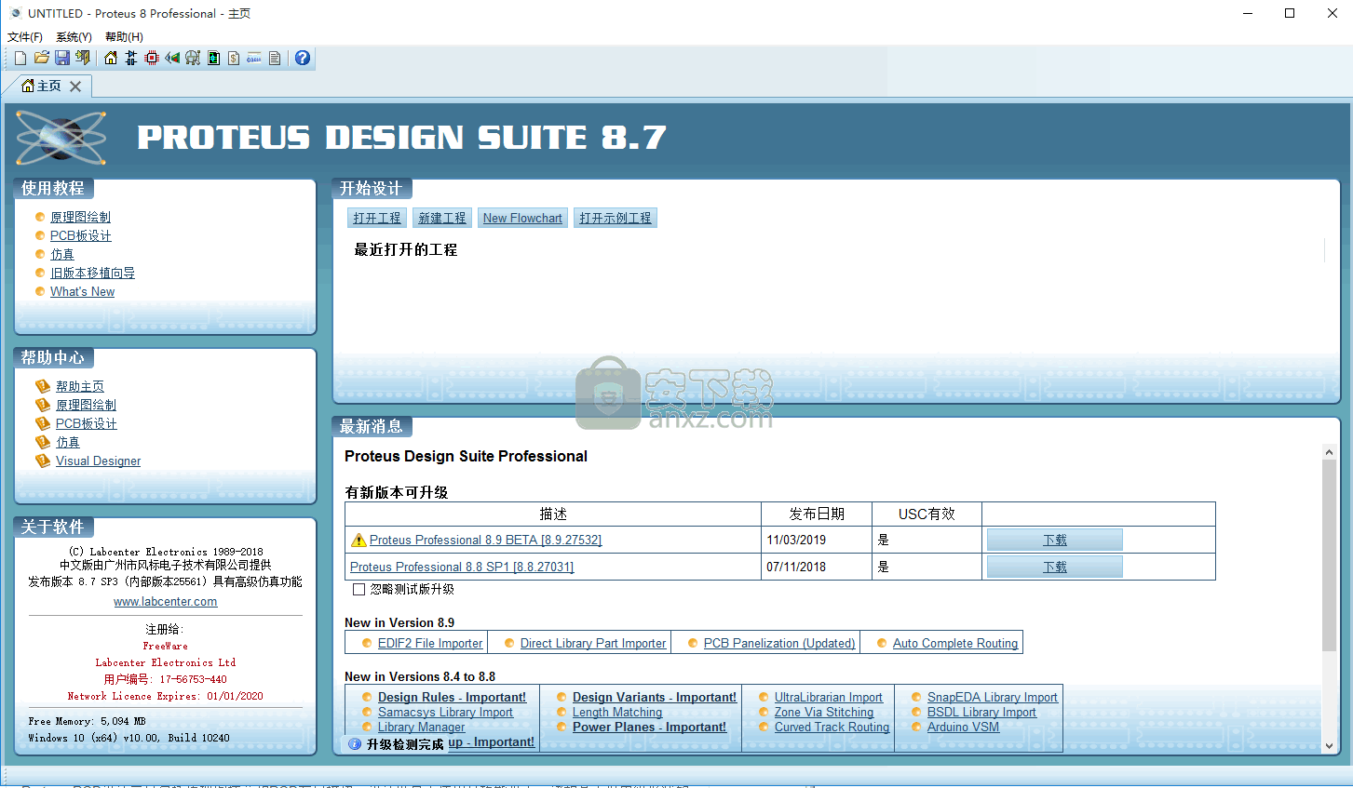Image resolution: width=1353 pixels, height=788 pixels.
Task: Open the Length Matching link
Action: [x=617, y=712]
